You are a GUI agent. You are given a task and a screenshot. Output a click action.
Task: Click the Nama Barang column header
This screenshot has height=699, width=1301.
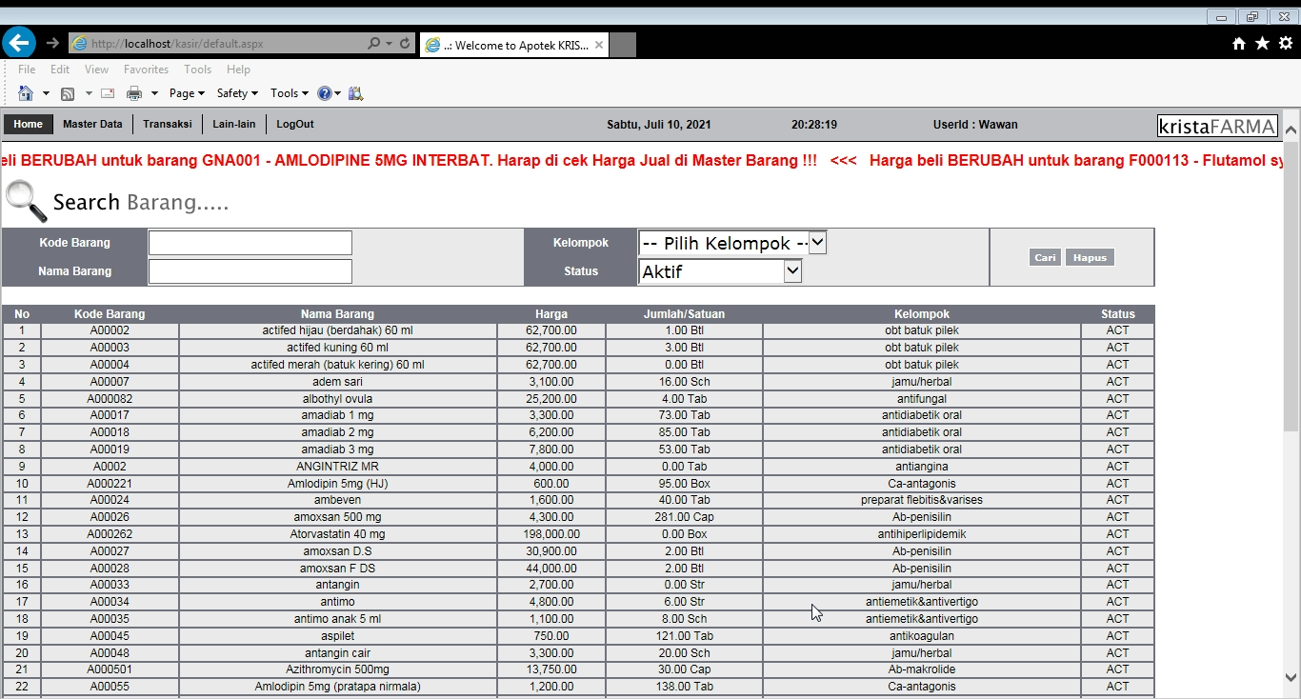coord(337,314)
